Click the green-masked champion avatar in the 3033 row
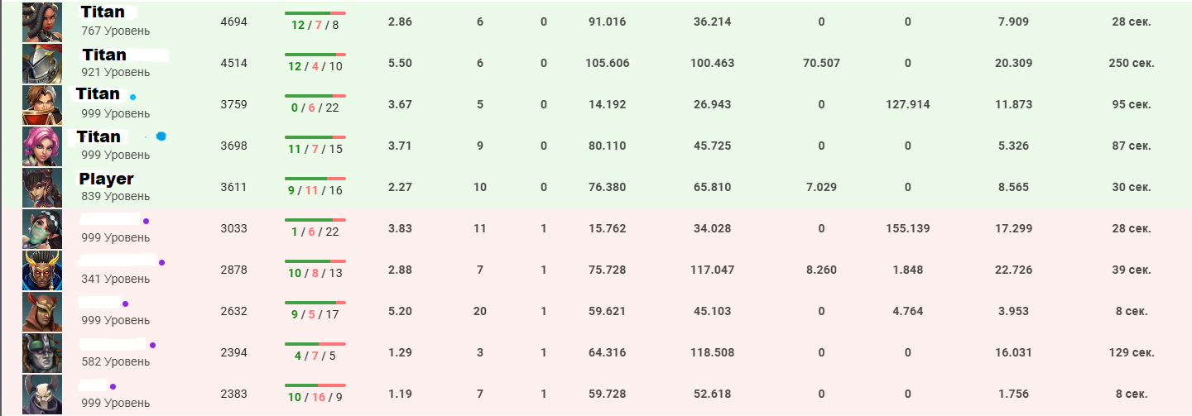The width and height of the screenshot is (1192, 416). tap(42, 228)
